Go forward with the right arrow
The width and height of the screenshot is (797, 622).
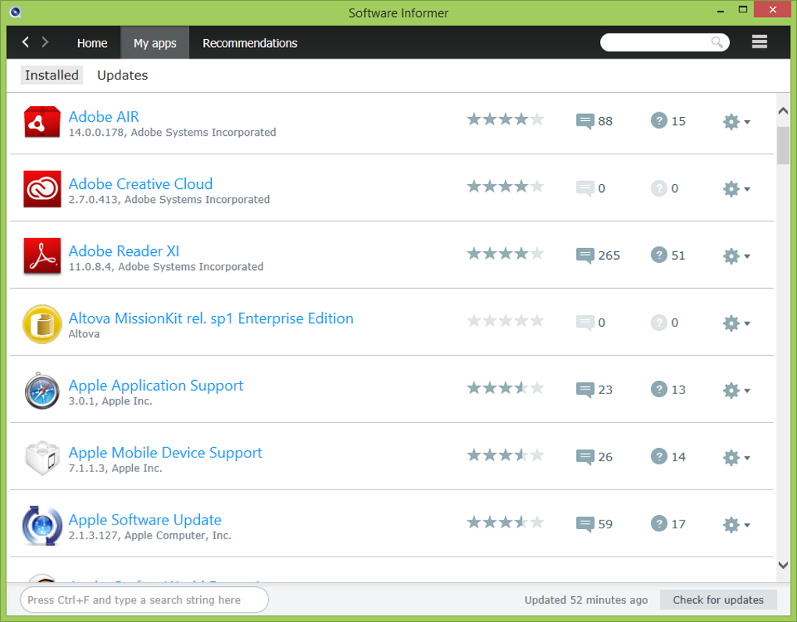pos(45,41)
